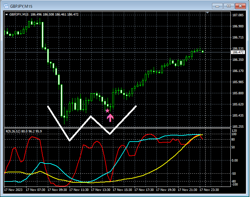Image resolution: width=250 pixels, height=197 pixels.
Task: Click the indicator scale value -100
Action: pos(234,184)
